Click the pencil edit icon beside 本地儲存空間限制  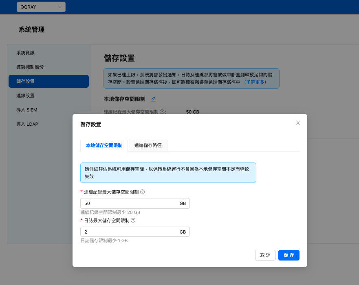pyautogui.click(x=153, y=99)
